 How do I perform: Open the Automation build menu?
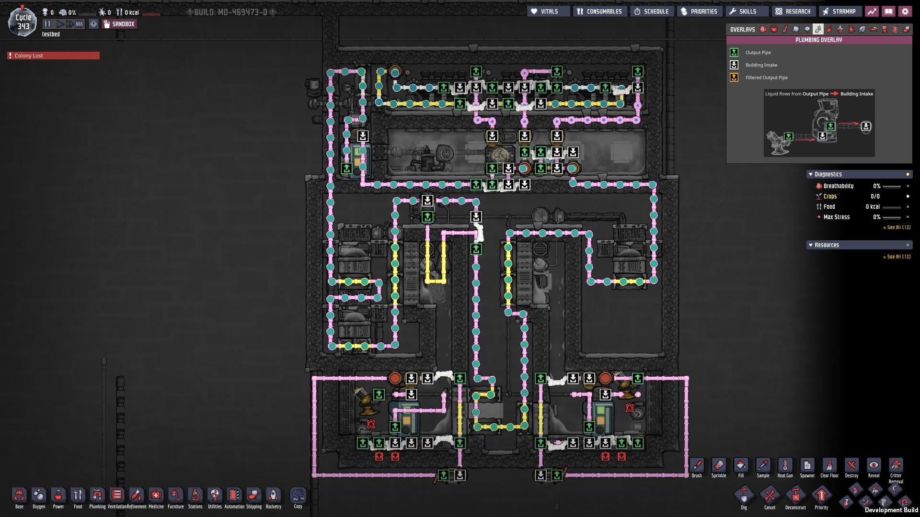[x=234, y=496]
